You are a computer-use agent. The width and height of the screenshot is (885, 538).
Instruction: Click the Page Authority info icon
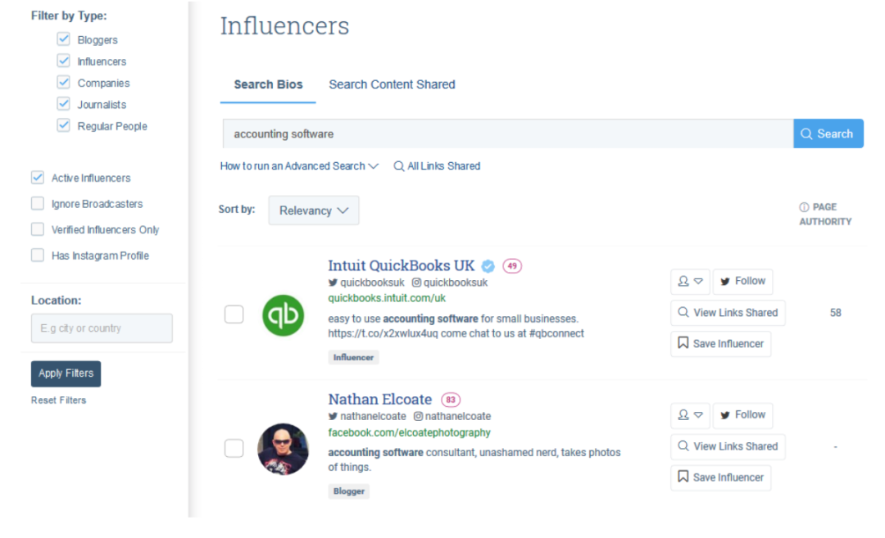pyautogui.click(x=804, y=207)
